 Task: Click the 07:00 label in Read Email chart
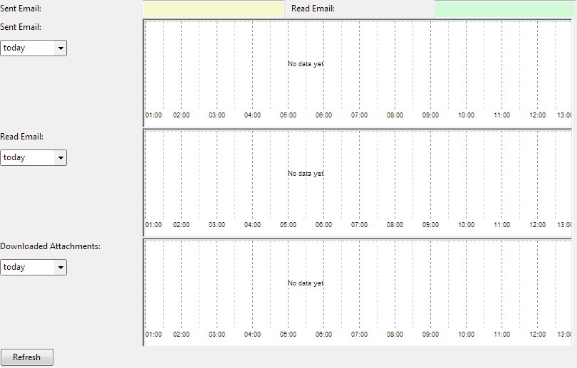tap(359, 225)
